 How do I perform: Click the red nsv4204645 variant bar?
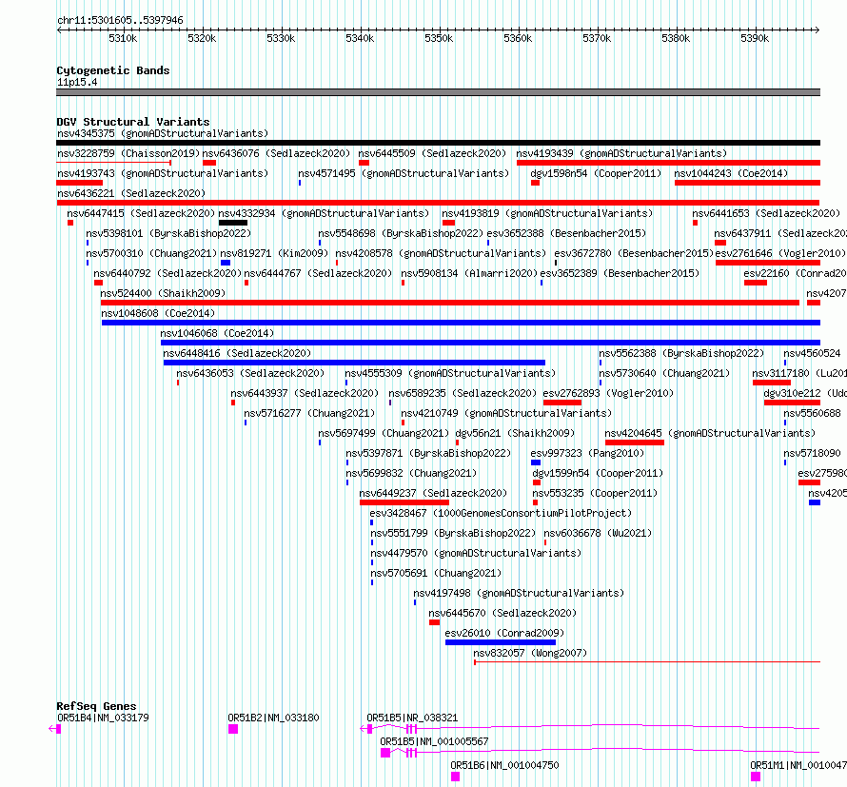(635, 443)
